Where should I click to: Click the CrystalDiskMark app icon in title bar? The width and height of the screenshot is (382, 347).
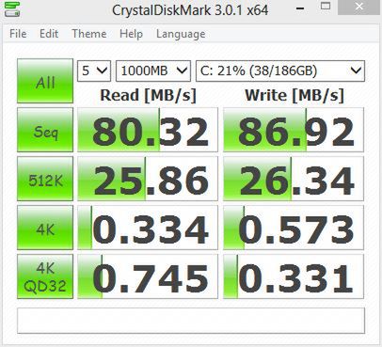12,8
